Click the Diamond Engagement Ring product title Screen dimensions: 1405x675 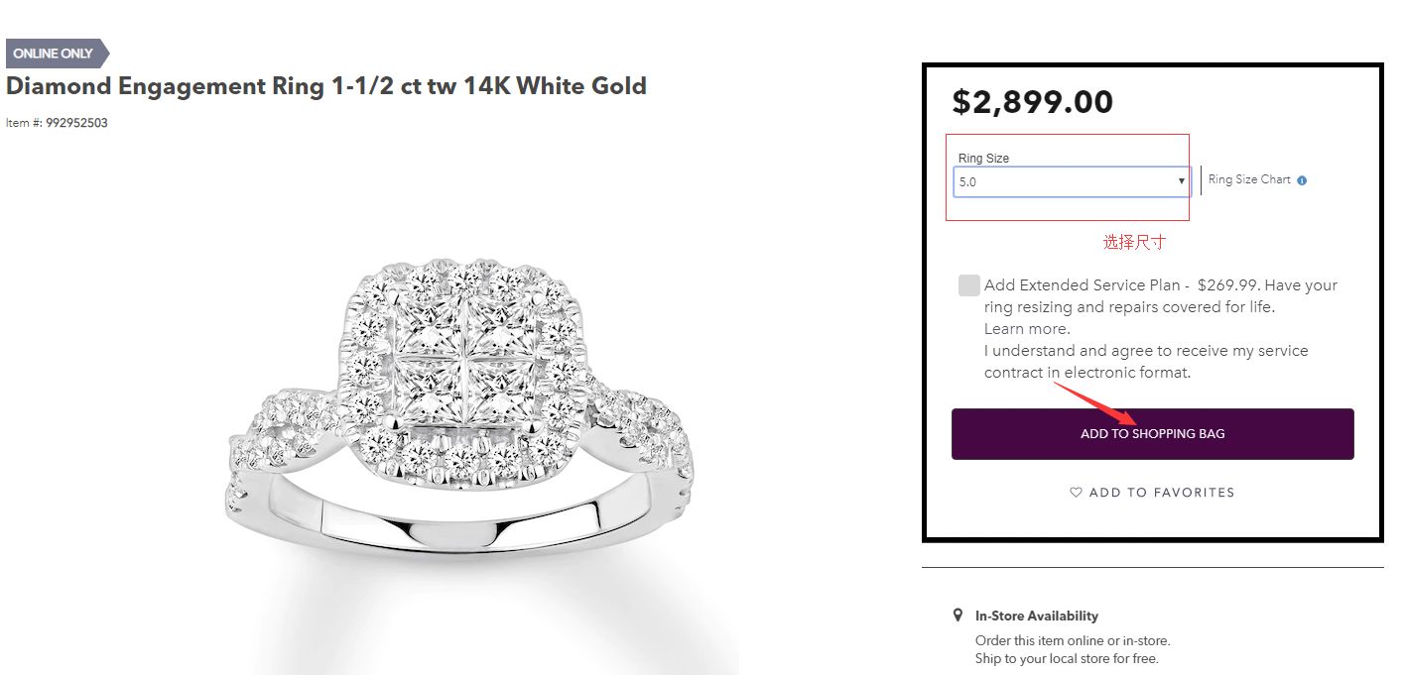[326, 86]
